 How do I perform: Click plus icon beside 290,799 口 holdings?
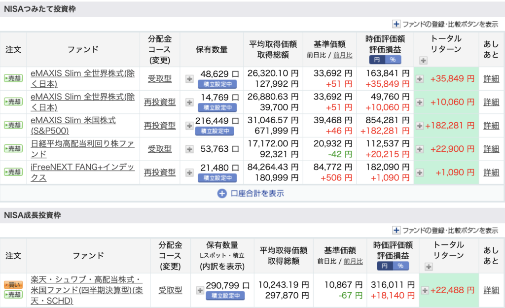point(200,290)
